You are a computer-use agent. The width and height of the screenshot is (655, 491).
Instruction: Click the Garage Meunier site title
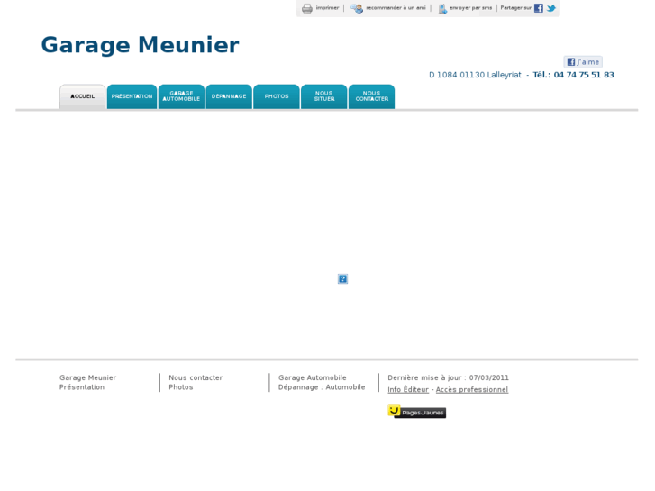pos(140,45)
